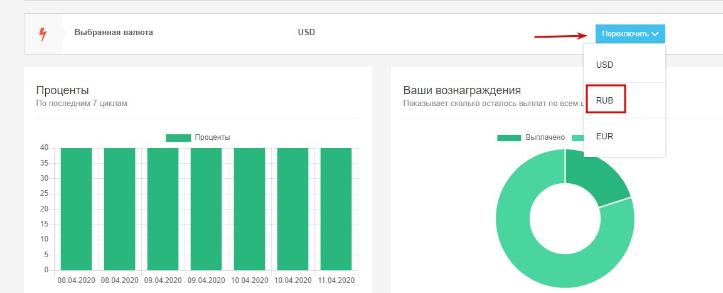This screenshot has height=293, width=723.
Task: Click the selected currency value USD
Action: tap(307, 33)
